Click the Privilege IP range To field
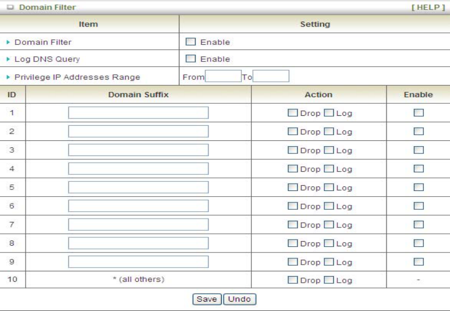This screenshot has width=450, height=311. pos(271,77)
